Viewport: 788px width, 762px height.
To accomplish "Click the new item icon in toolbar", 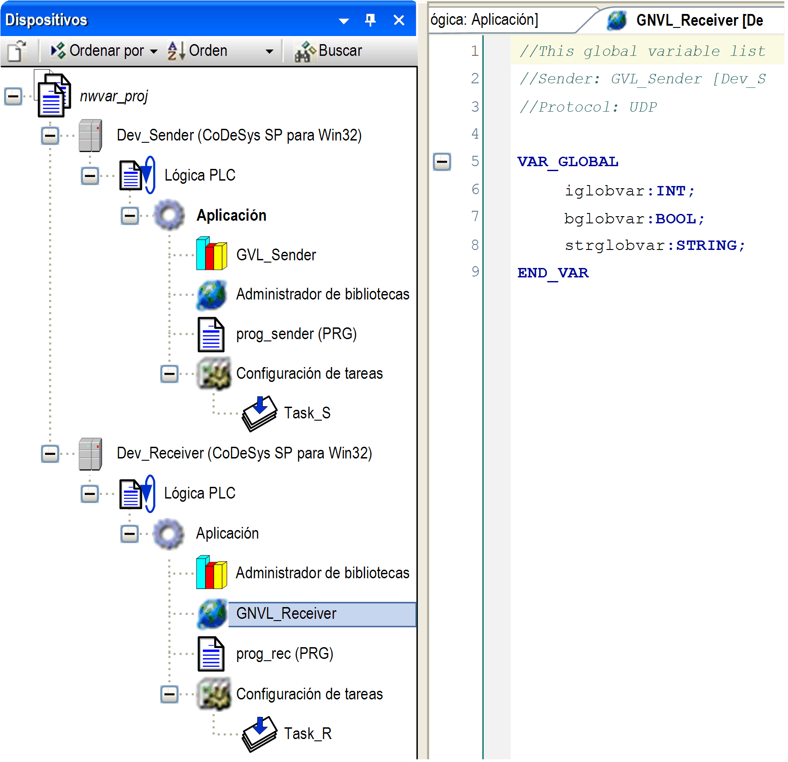I will tap(17, 51).
